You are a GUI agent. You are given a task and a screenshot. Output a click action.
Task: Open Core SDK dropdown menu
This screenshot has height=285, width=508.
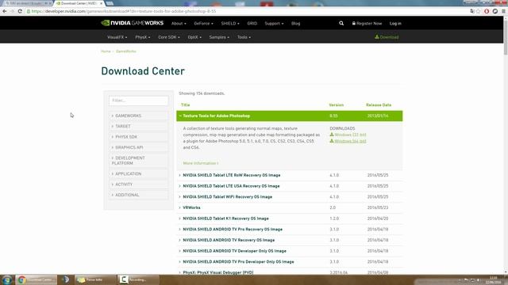[169, 37]
